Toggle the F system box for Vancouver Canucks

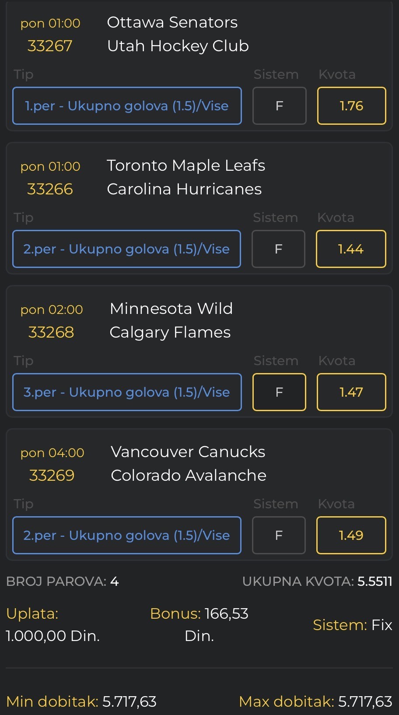coord(279,535)
